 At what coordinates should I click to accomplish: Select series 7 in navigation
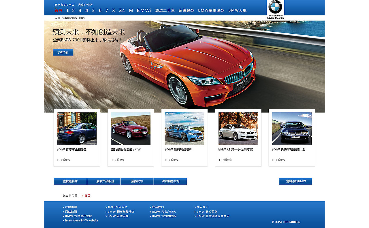[107, 10]
